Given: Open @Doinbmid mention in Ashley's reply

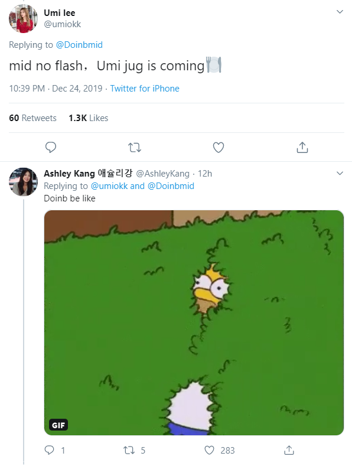Looking at the screenshot, I should 171,186.
